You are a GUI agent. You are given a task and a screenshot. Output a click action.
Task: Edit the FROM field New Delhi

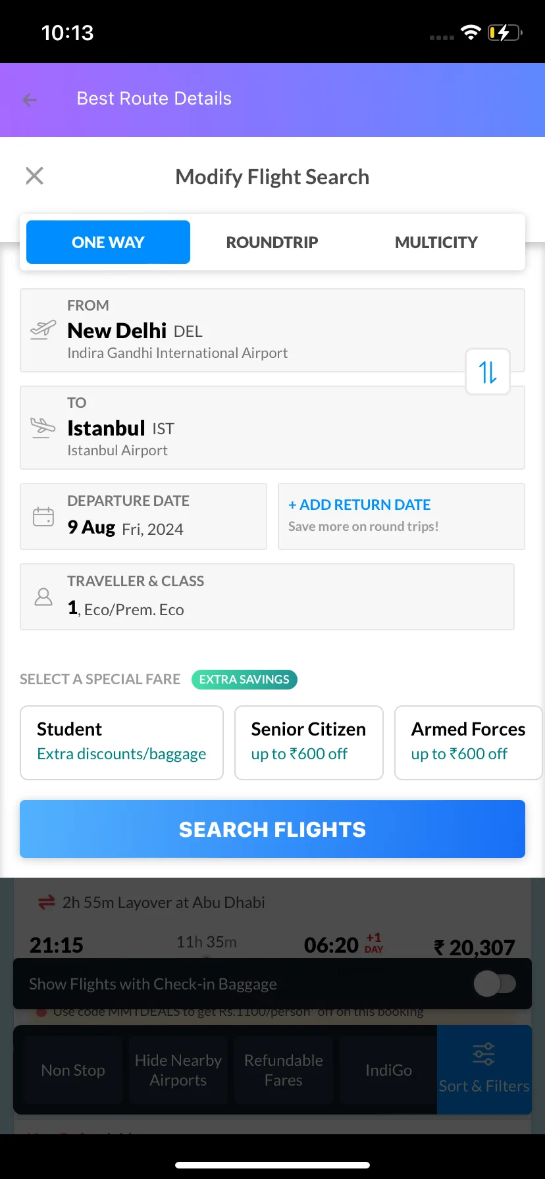pyautogui.click(x=272, y=330)
